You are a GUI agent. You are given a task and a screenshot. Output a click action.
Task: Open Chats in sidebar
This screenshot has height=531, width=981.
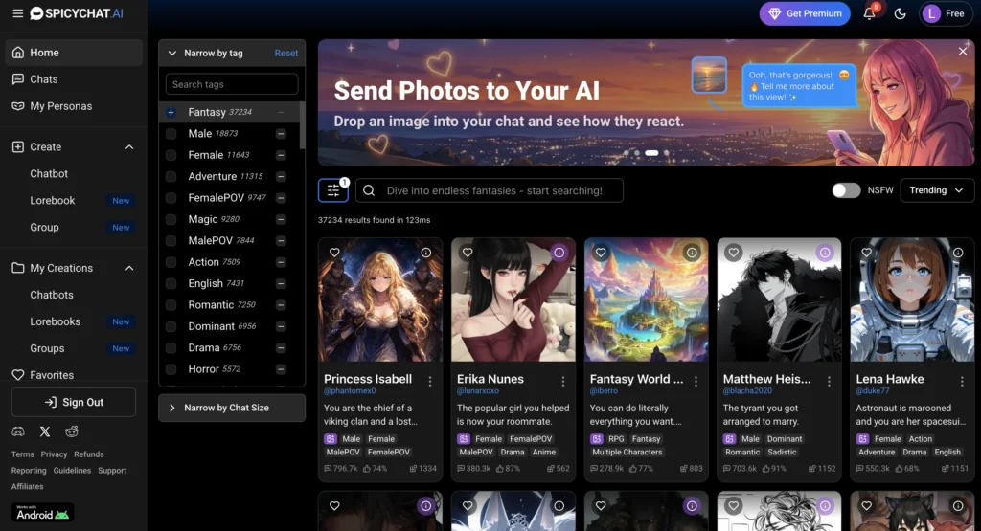[74, 79]
